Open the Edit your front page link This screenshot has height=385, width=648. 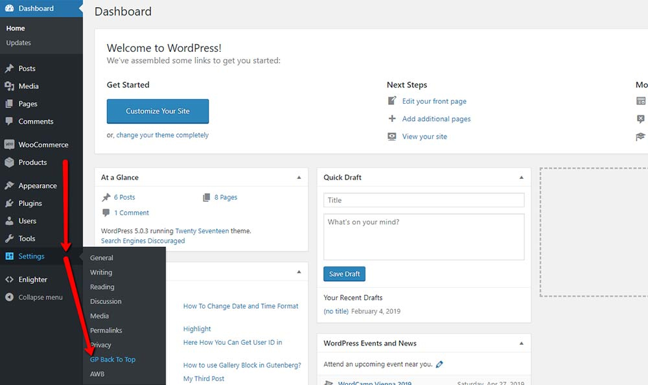tap(434, 101)
